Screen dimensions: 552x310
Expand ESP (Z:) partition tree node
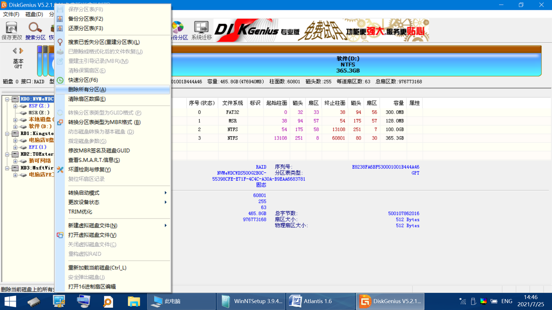pyautogui.click(x=15, y=106)
